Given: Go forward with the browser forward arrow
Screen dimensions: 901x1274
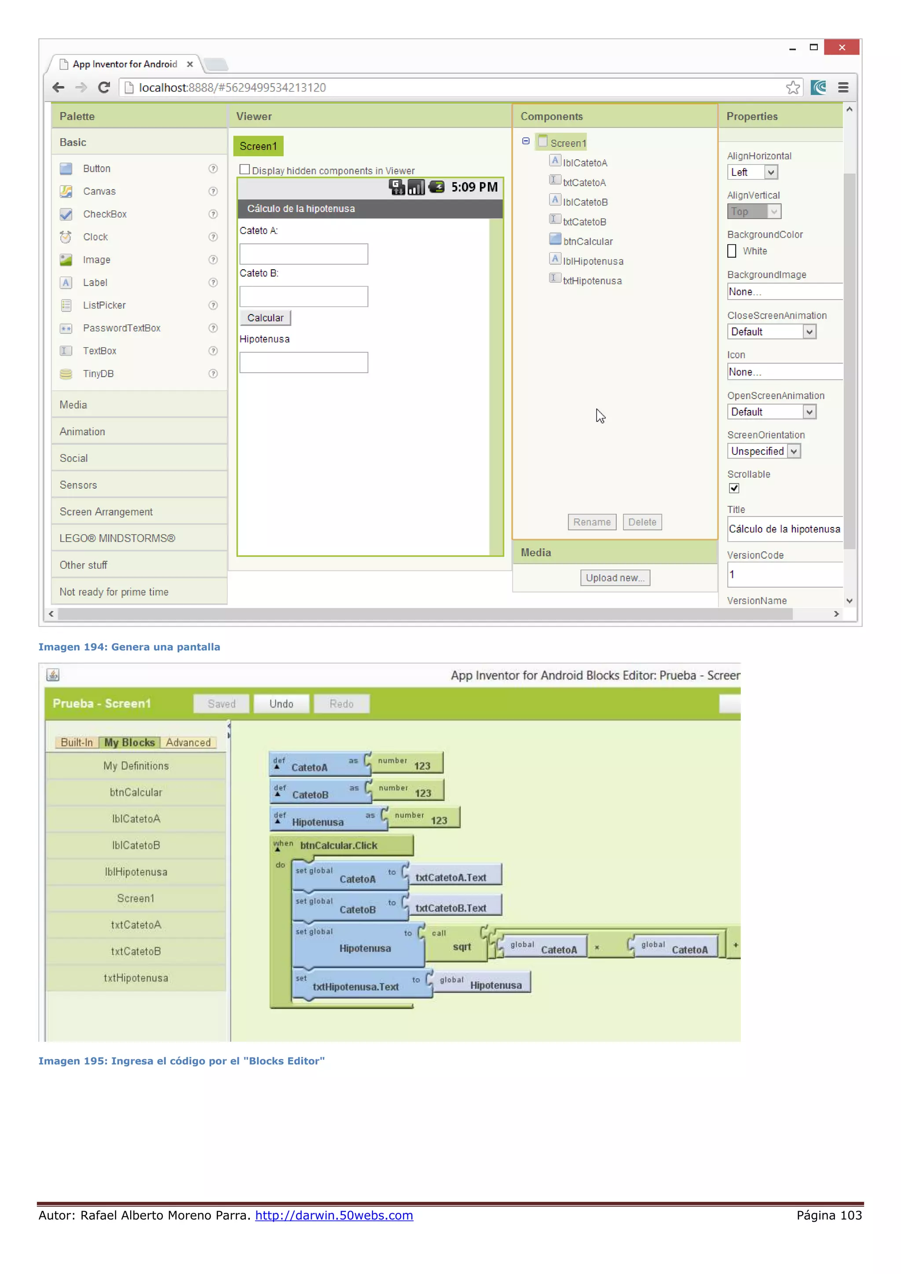Looking at the screenshot, I should click(x=81, y=87).
